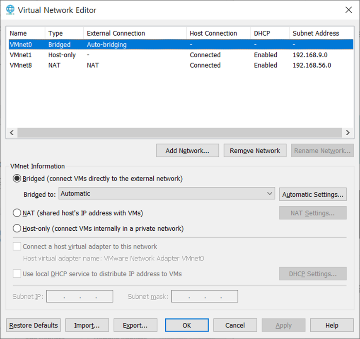The height and width of the screenshot is (339, 360).
Task: Tick Connect a host virtual adapter checkbox
Action: [17, 246]
